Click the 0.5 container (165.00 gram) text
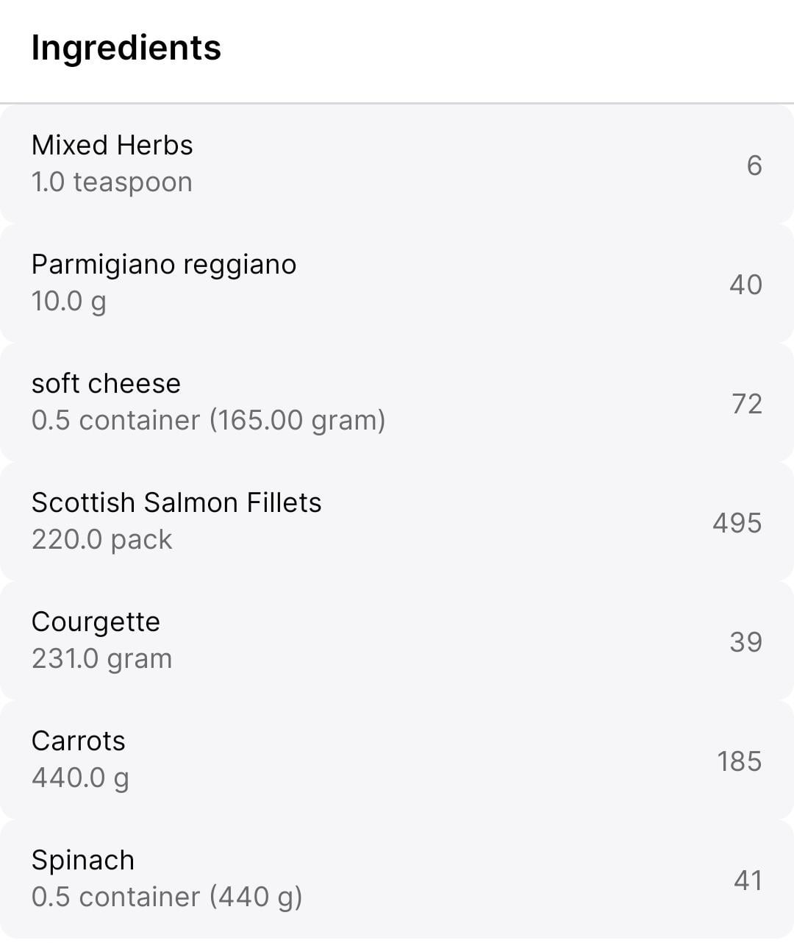The image size is (794, 943). 208,421
